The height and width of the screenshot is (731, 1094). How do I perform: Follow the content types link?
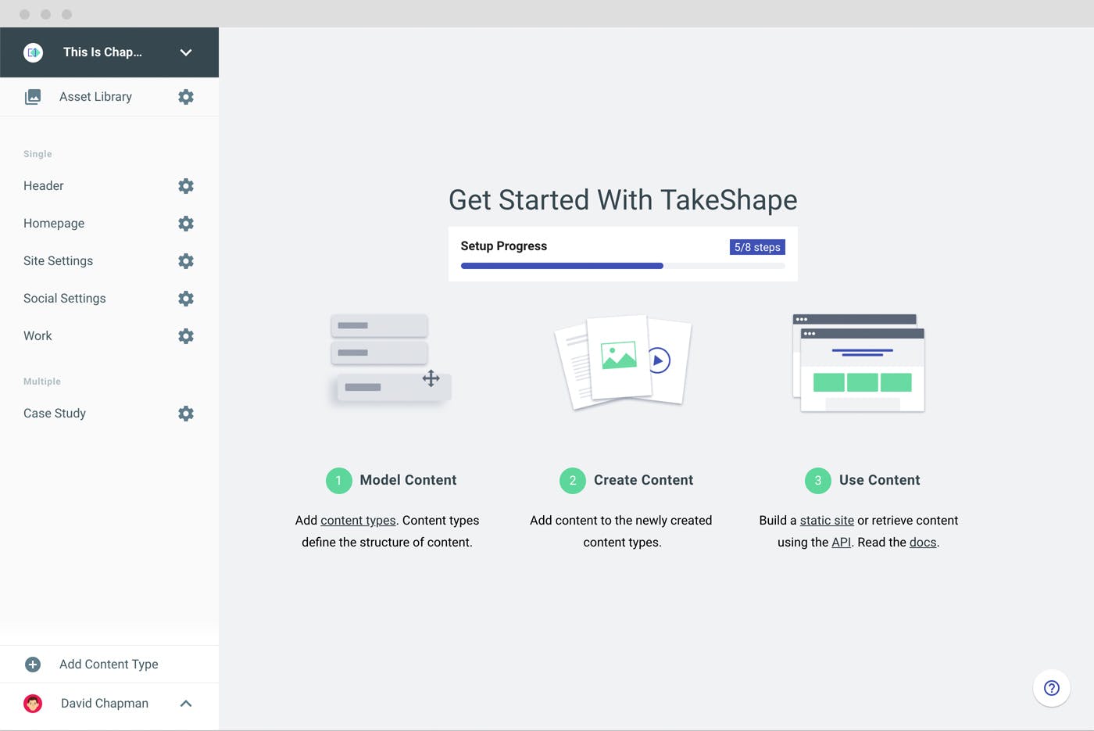pyautogui.click(x=358, y=521)
